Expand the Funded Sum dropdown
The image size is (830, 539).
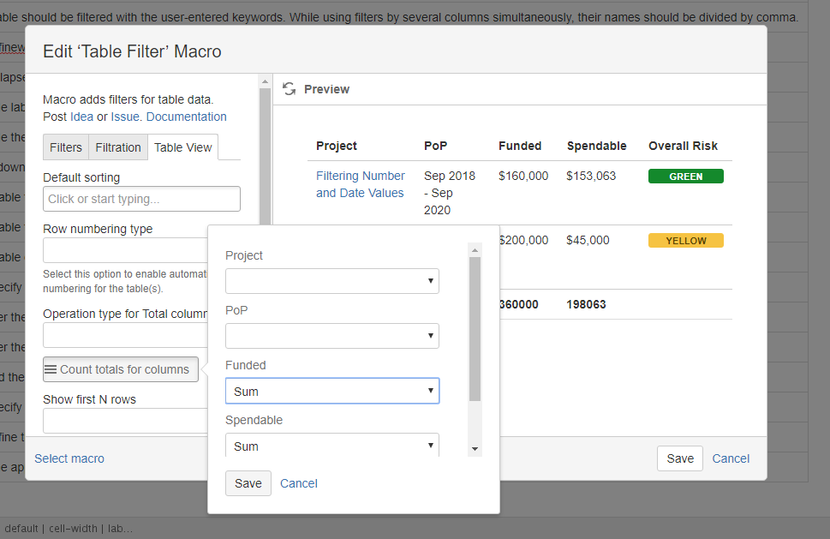pos(331,391)
